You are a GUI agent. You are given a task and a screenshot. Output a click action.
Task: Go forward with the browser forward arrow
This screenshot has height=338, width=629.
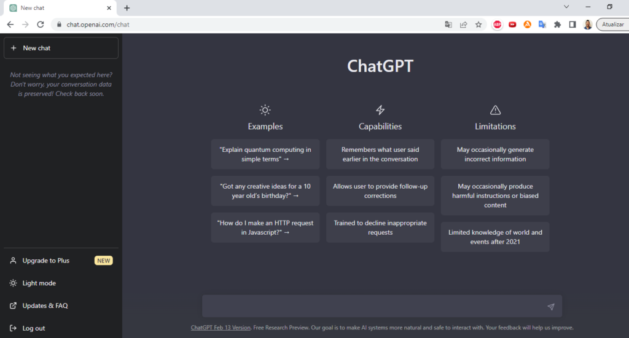[x=25, y=25]
